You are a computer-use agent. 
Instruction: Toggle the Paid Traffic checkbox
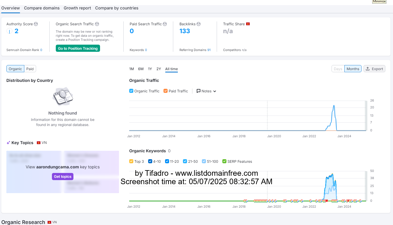pos(166,91)
